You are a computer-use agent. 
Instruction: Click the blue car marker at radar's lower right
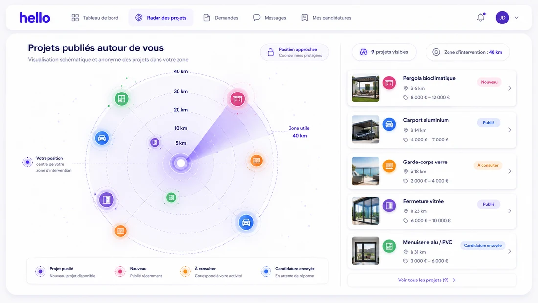246,223
